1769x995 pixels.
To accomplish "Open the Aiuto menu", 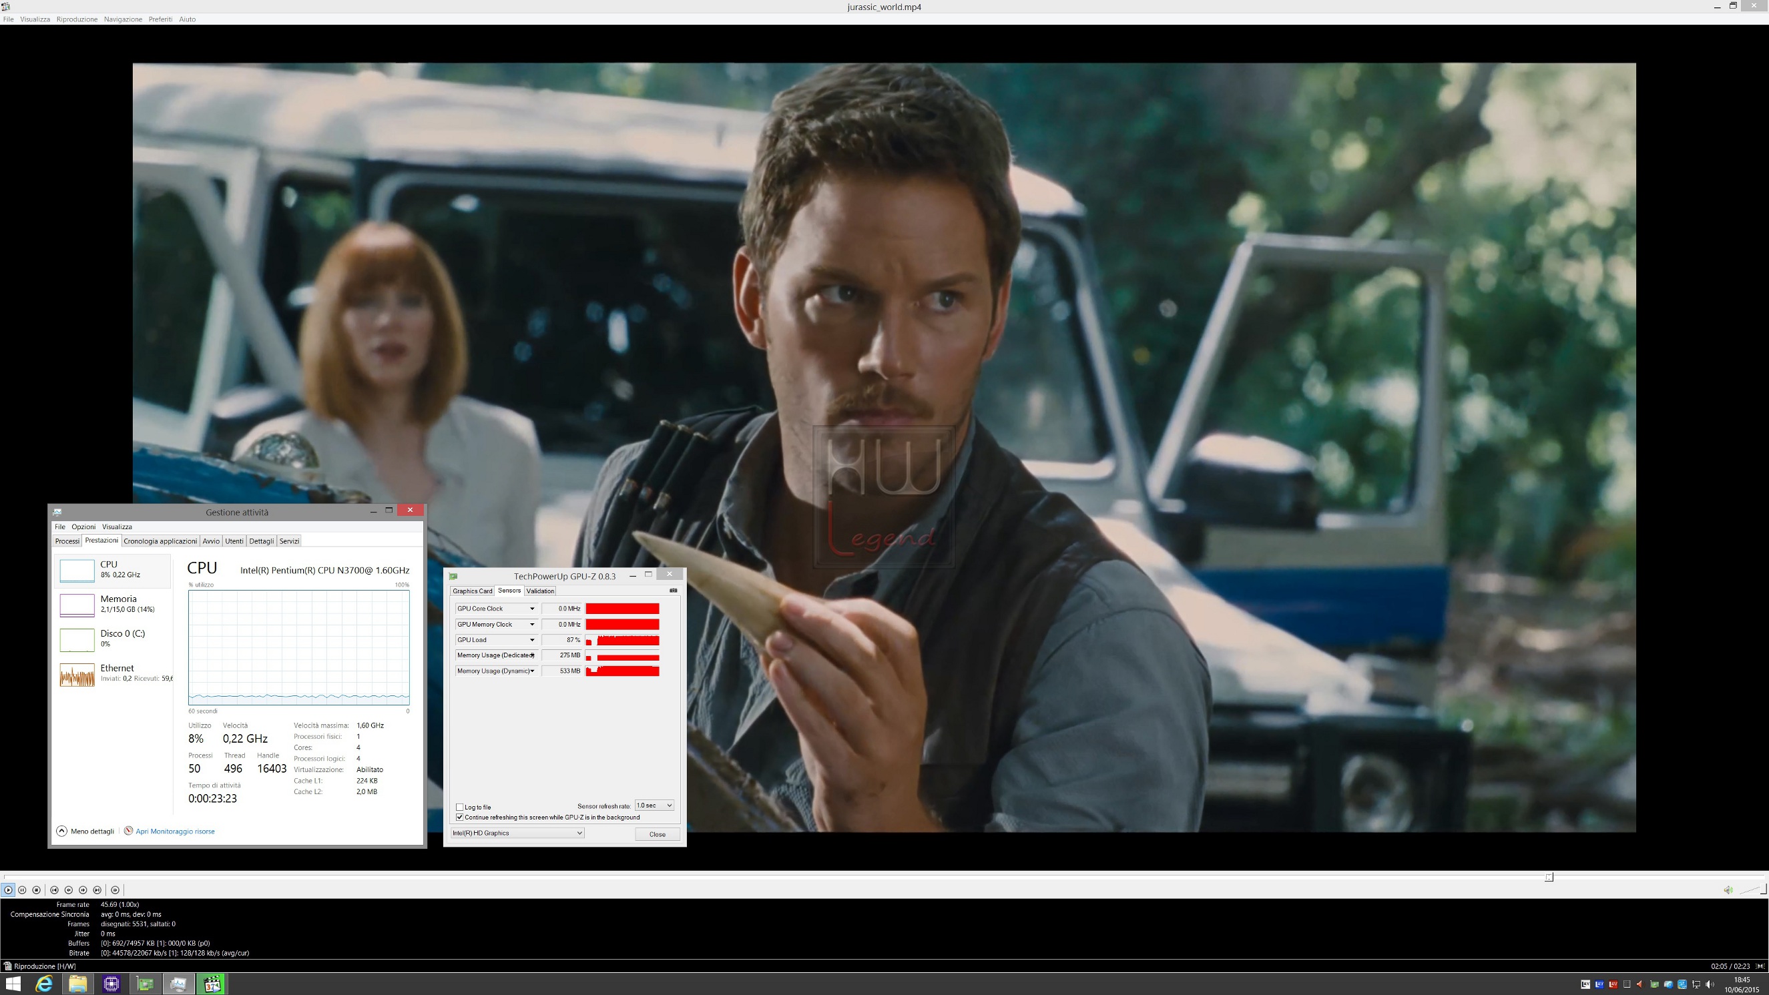I will (188, 19).
